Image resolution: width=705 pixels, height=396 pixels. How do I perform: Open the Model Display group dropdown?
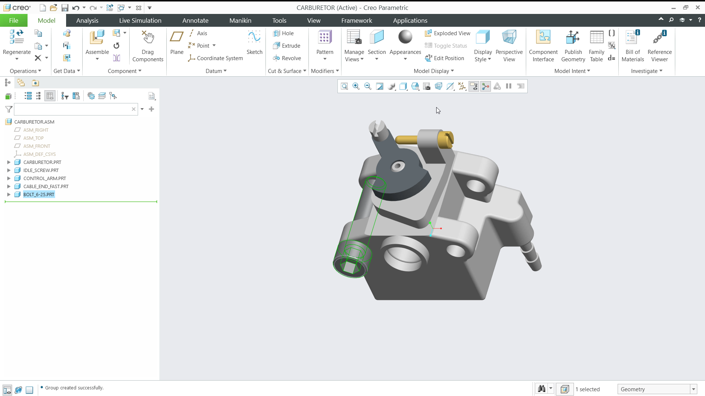click(x=434, y=71)
